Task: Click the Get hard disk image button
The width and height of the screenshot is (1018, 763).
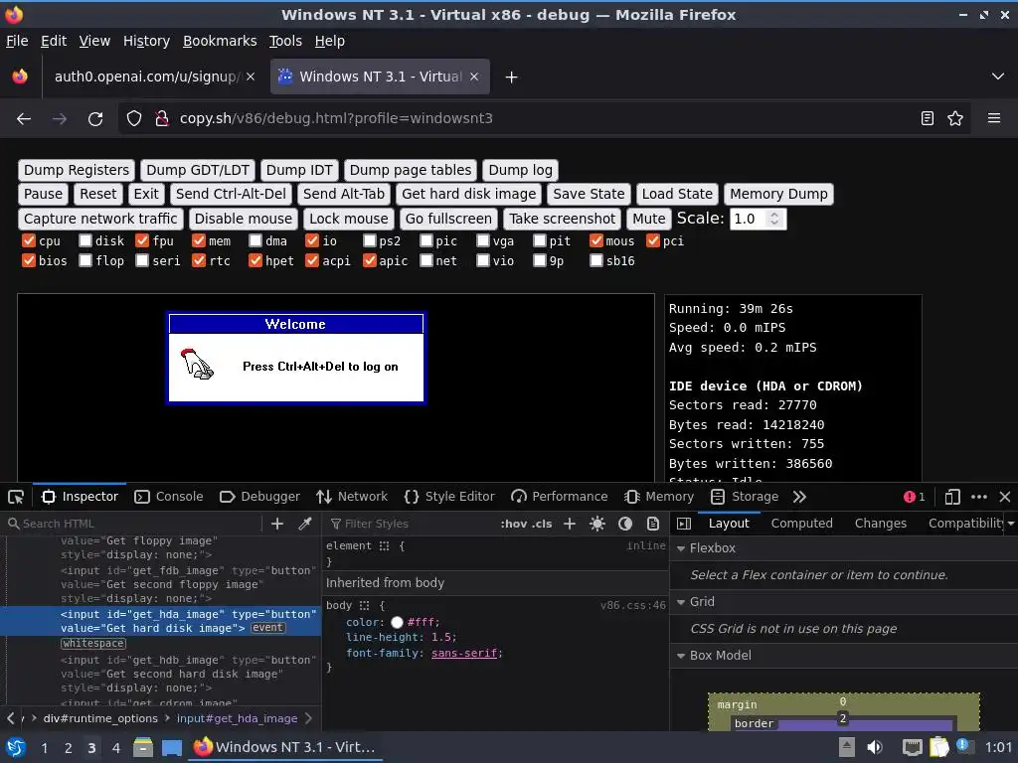Action: coord(469,194)
